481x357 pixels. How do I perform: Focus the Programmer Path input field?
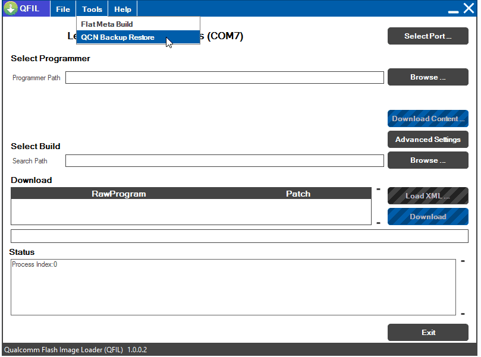(x=225, y=78)
